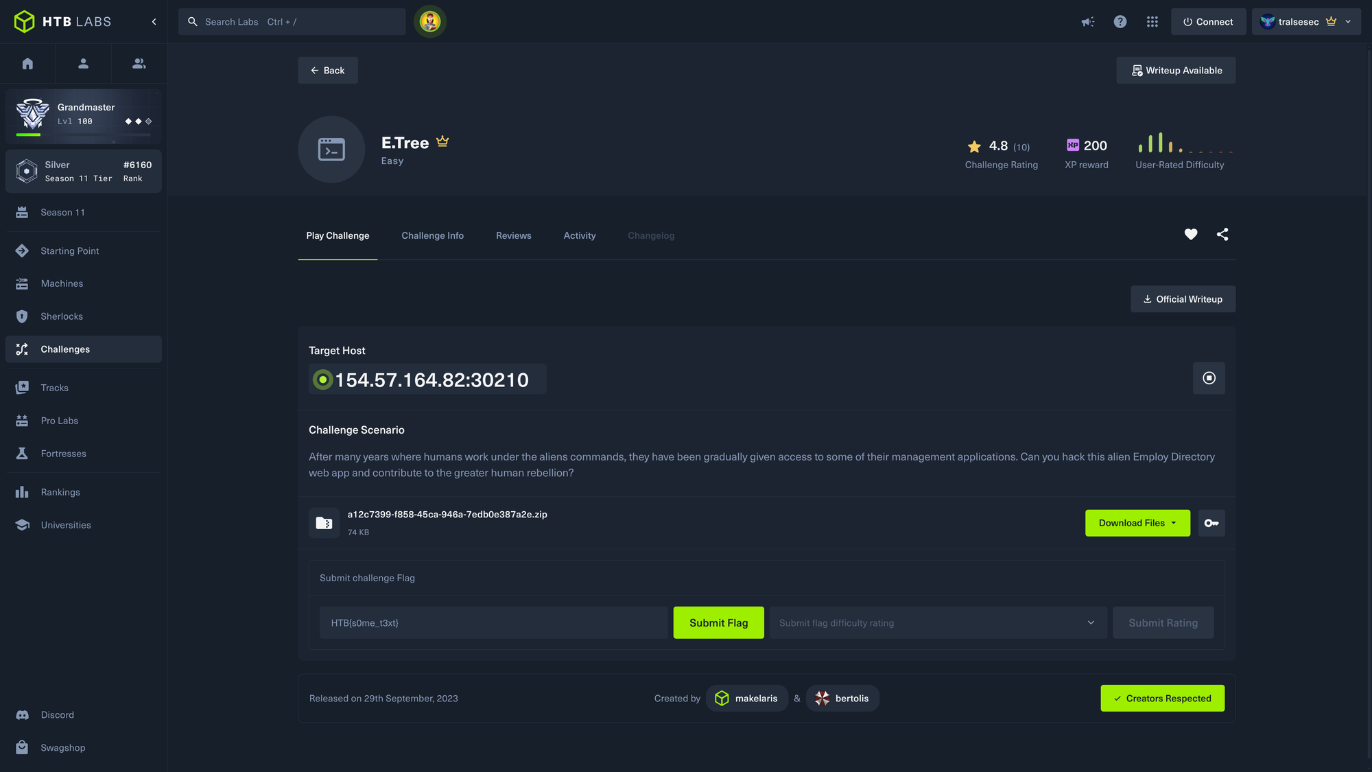The image size is (1372, 772).
Task: Open the Writeup Available button
Action: 1176,71
